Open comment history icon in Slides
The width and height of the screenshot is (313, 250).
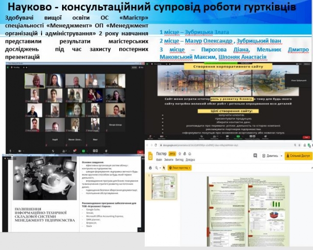click(255, 155)
